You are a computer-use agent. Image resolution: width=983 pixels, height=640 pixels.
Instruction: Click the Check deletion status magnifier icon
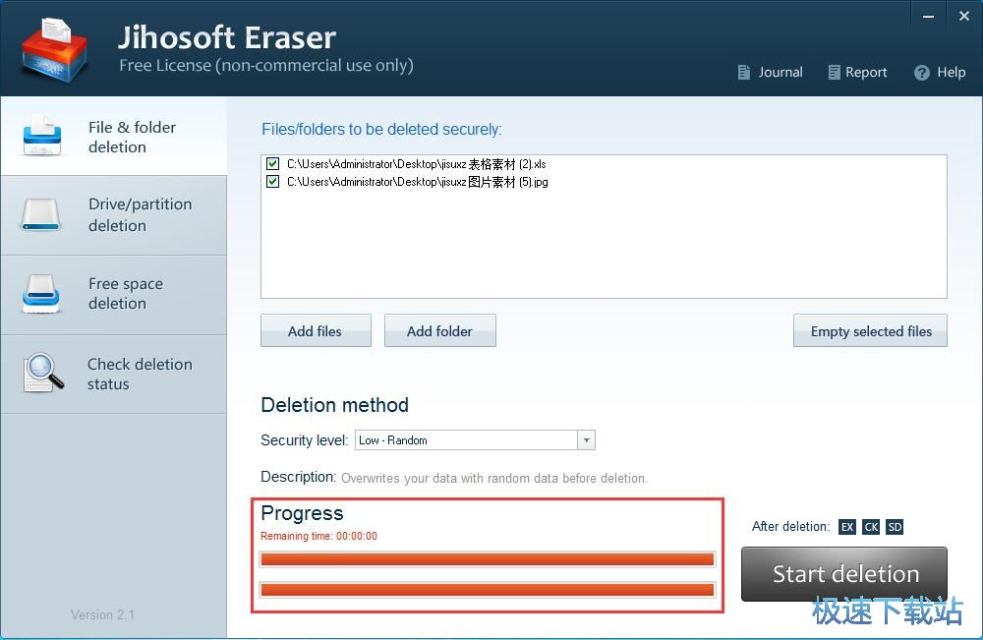(43, 373)
